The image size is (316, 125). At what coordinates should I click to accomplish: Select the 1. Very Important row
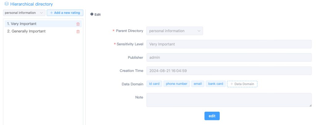click(x=43, y=24)
